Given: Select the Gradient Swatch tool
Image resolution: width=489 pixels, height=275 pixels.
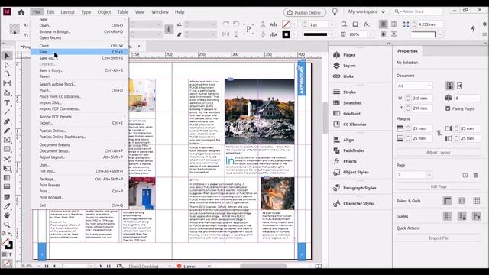Looking at the screenshot, I should [x=7, y=178].
